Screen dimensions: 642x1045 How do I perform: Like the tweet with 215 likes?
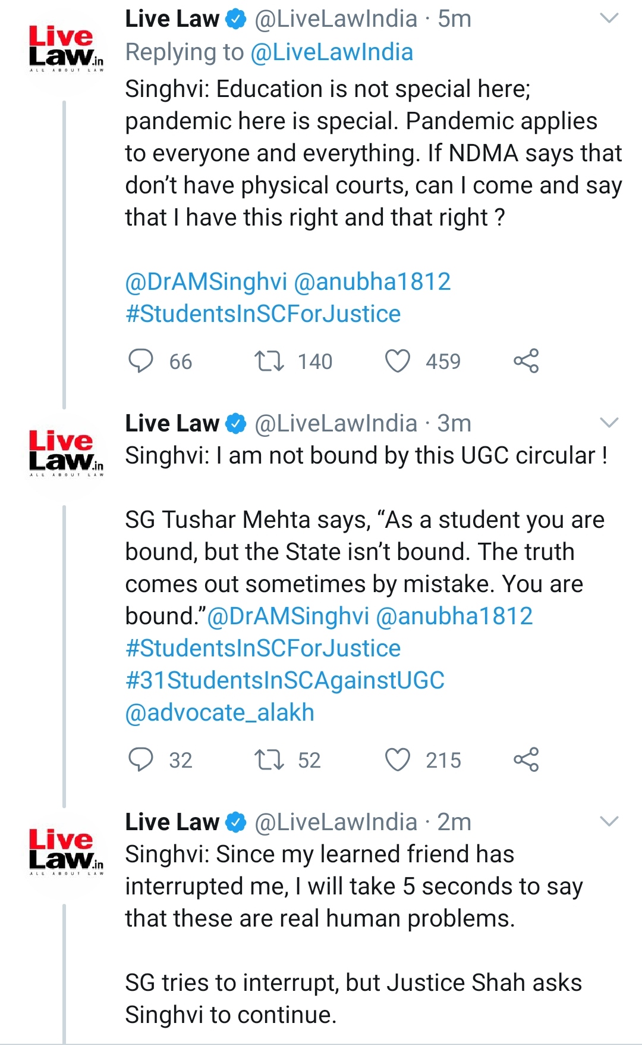[398, 760]
